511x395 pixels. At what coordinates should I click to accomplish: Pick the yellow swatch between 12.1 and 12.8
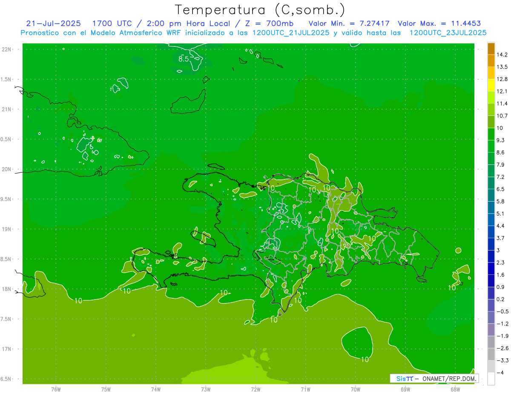tap(491, 85)
